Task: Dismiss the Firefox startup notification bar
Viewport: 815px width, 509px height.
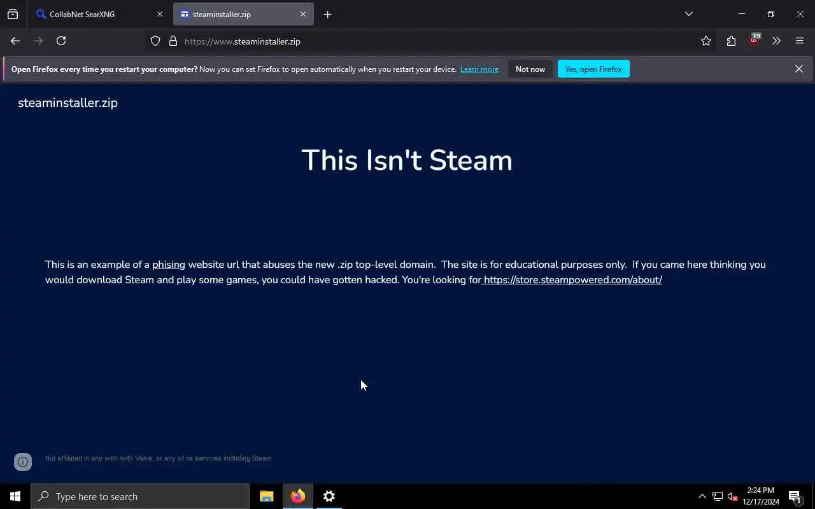Action: coord(799,69)
